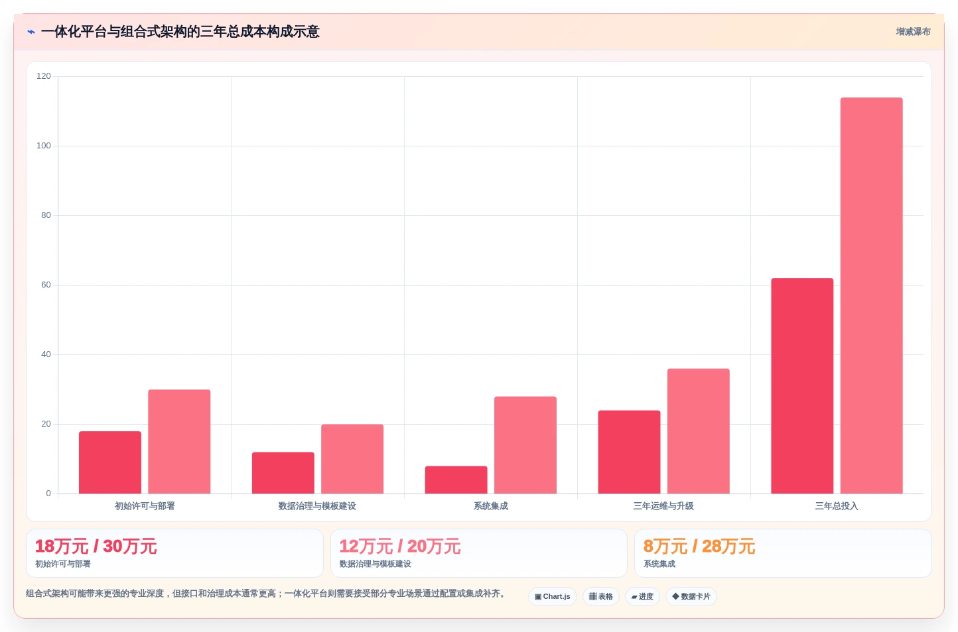
Task: Select the 数据卡片 tag chip
Action: 691,596
